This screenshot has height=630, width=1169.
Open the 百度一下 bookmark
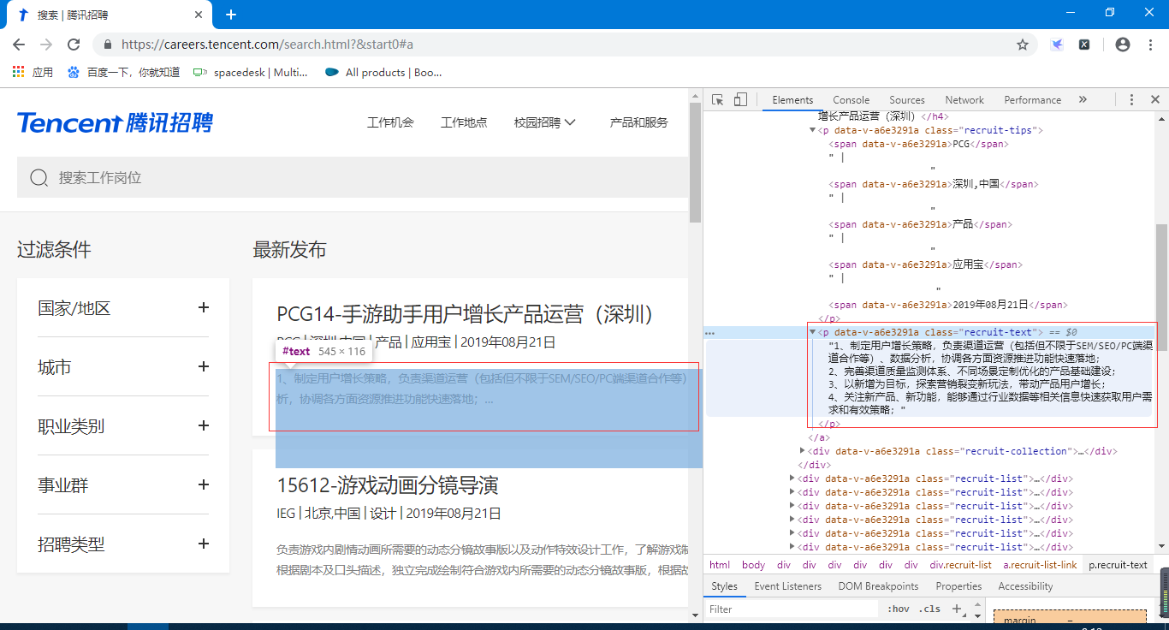coord(123,73)
